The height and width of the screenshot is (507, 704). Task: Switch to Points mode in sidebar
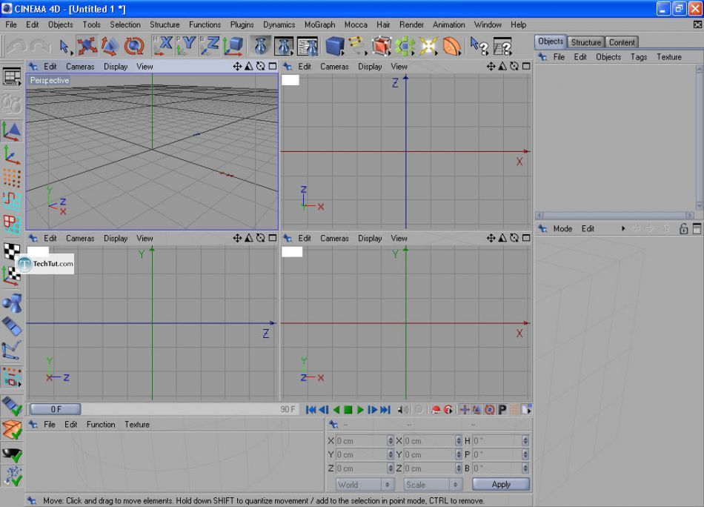12,179
